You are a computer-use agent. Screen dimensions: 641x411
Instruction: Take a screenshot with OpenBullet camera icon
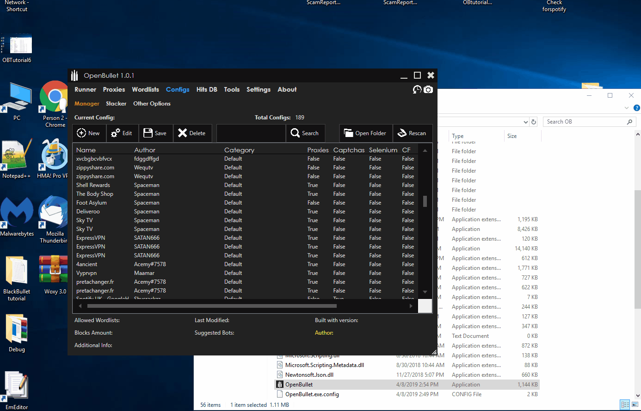point(428,89)
